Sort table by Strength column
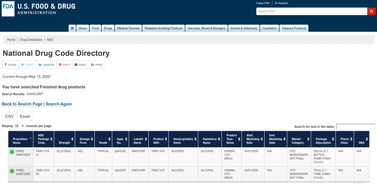This screenshot has height=184, width=377. click(65, 139)
